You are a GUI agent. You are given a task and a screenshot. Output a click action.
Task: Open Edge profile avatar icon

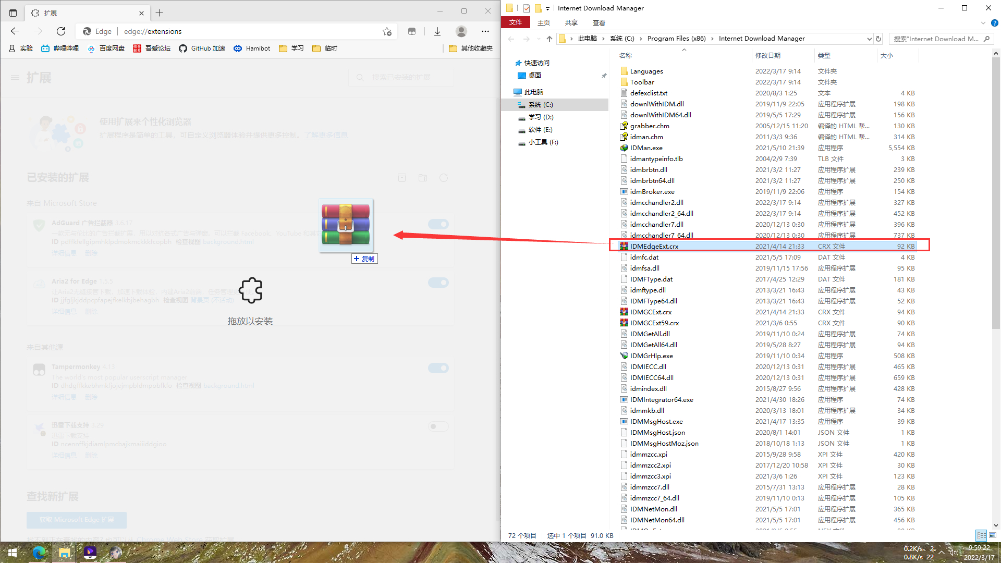[461, 31]
